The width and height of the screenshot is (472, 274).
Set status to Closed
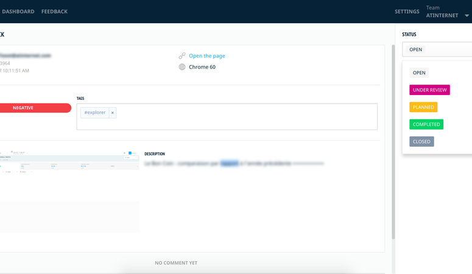click(x=421, y=141)
